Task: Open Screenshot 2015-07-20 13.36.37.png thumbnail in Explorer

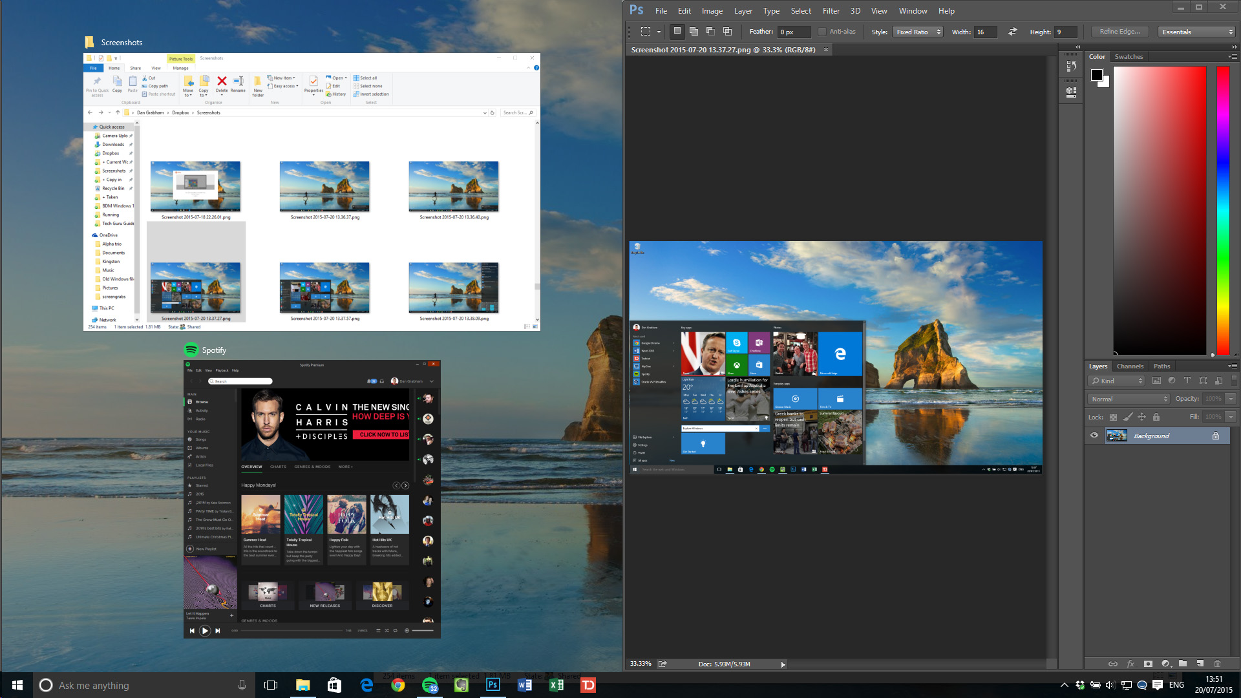Action: 324,187
